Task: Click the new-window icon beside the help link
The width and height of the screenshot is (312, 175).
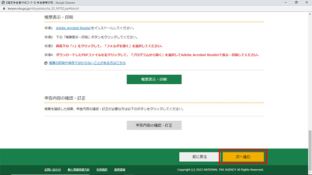Action: coord(46,63)
